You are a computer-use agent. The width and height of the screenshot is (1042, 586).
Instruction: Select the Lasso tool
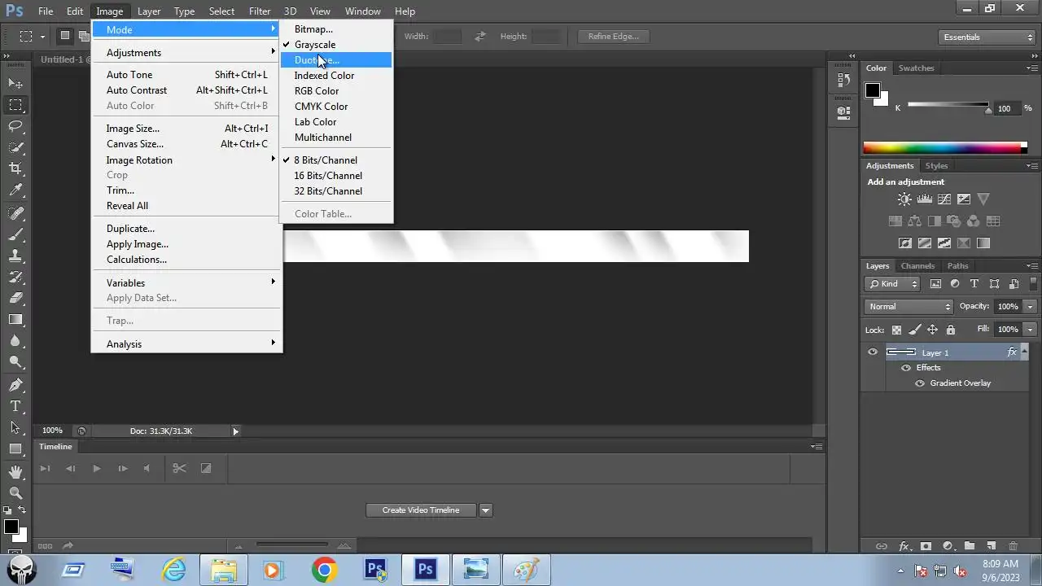(15, 125)
